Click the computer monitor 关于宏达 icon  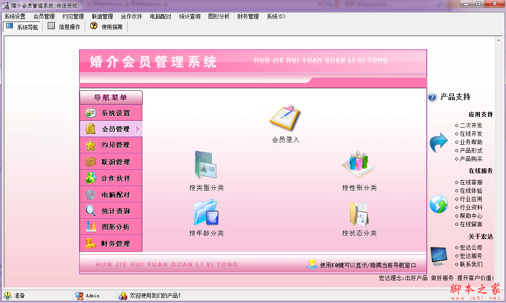438,256
